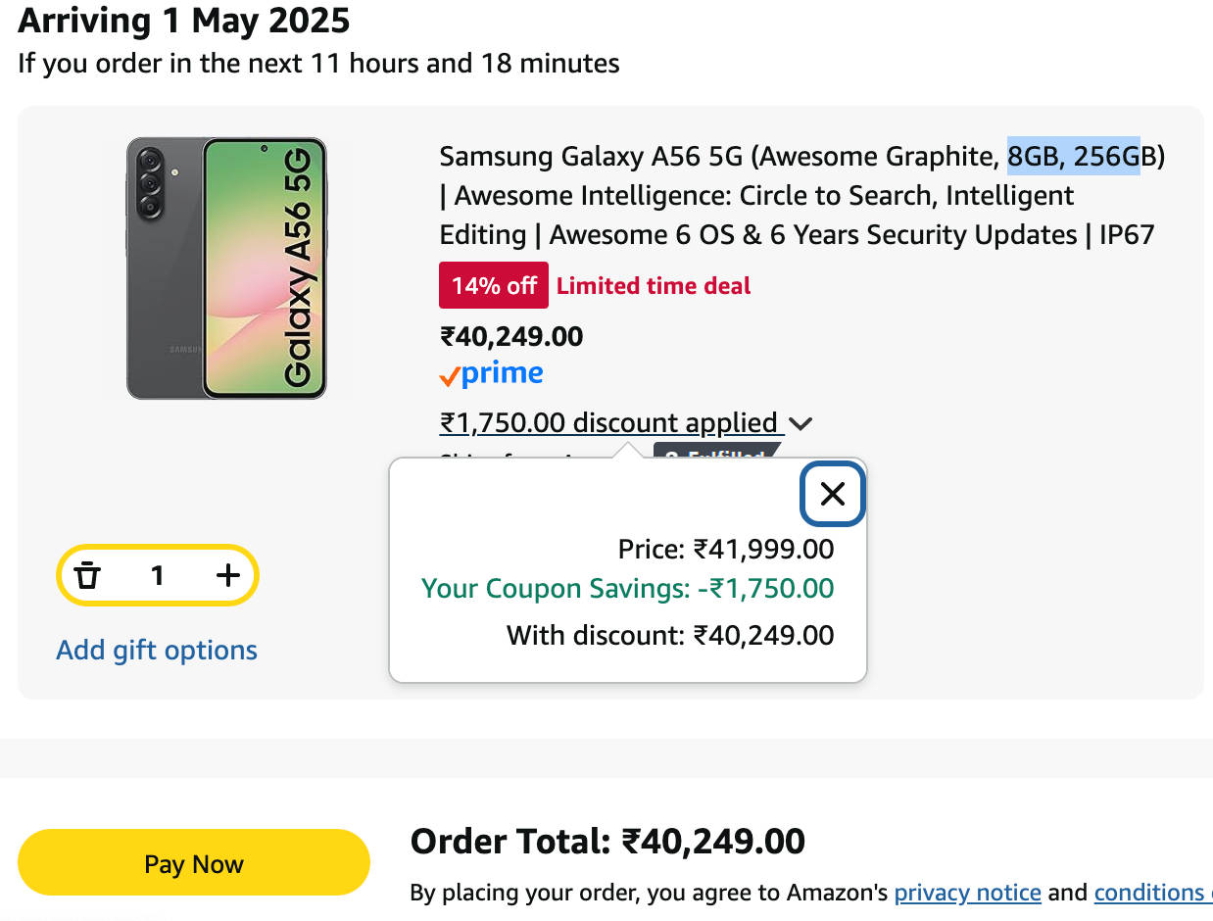The height and width of the screenshot is (921, 1213).
Task: Click the Limited time deal label
Action: click(x=654, y=286)
